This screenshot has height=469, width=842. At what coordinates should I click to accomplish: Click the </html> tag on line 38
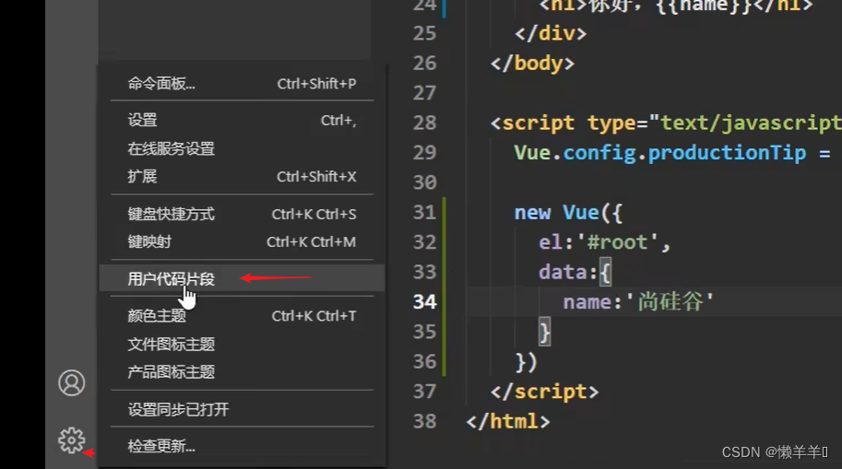click(507, 421)
